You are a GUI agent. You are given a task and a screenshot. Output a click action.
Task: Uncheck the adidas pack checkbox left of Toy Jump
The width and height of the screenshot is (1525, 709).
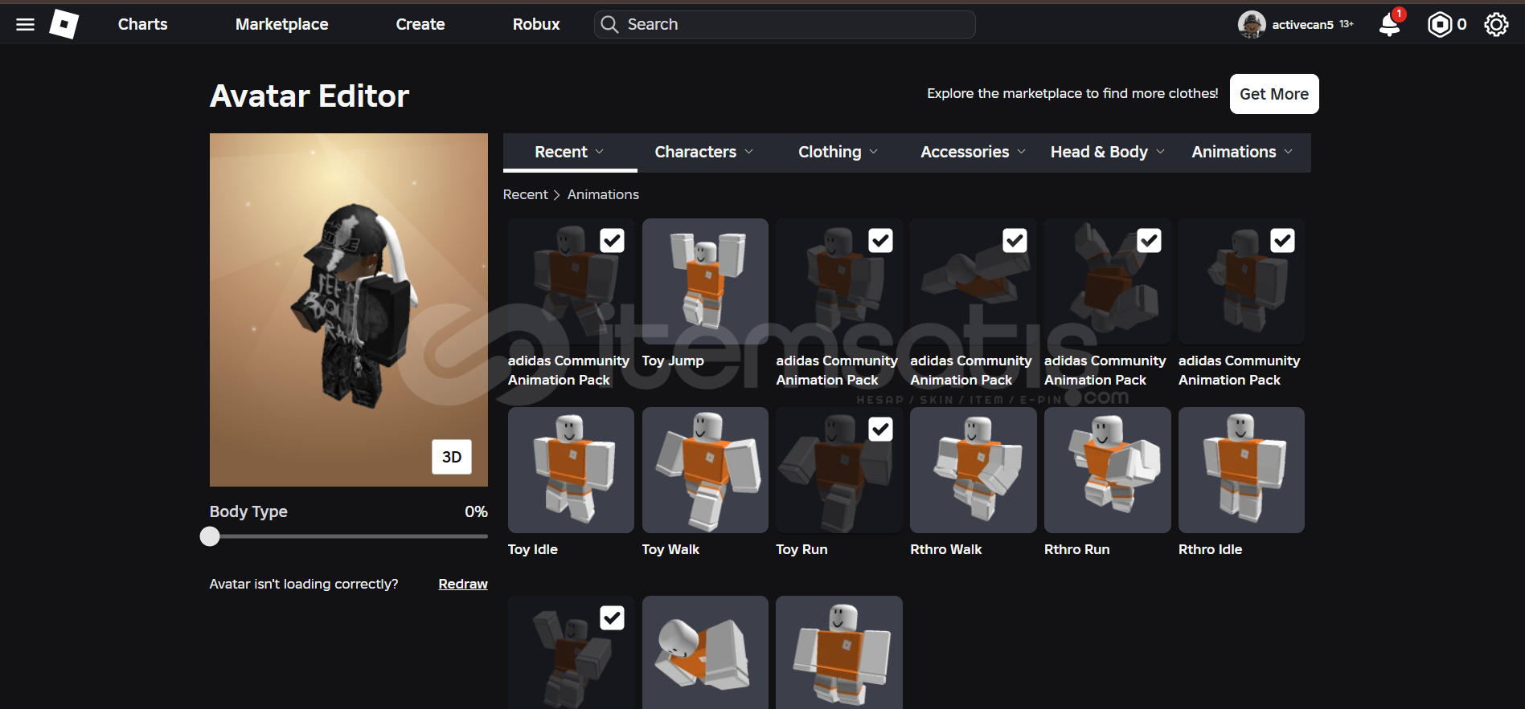click(613, 241)
